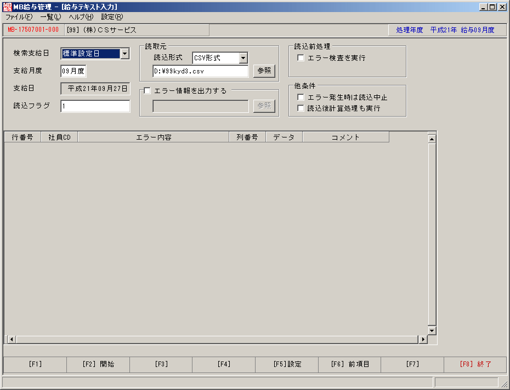Click the MB-17507001-000 license code
Screen dimensions: 510x390
point(33,30)
